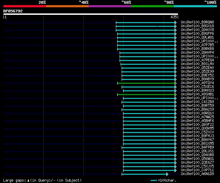Image resolution: width=220 pixels, height=183 pixels.
Task: Select the UniRef100_B8AY67 label
Action: (x=197, y=140)
